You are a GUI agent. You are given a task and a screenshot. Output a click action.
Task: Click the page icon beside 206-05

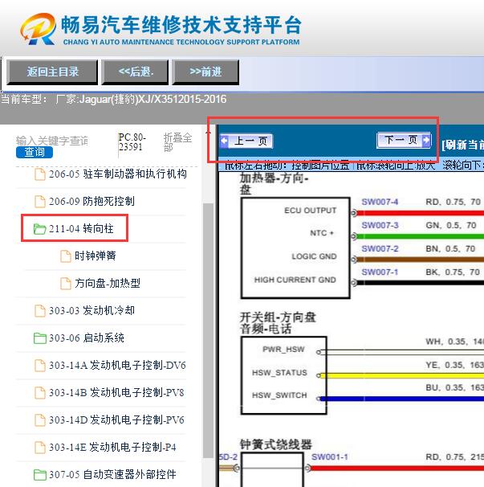pos(39,174)
